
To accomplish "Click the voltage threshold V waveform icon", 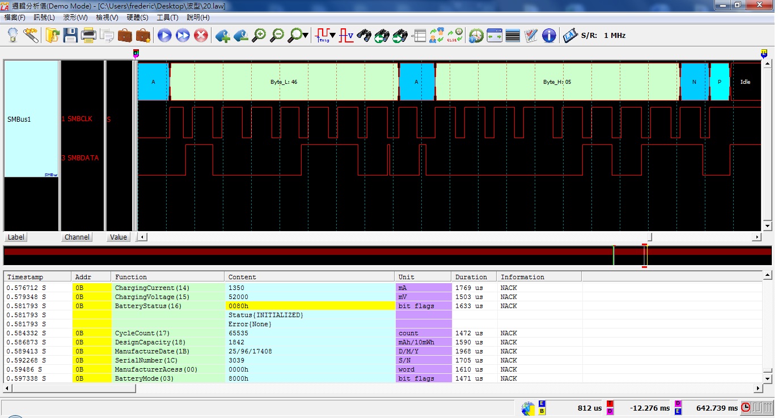I will (x=346, y=36).
